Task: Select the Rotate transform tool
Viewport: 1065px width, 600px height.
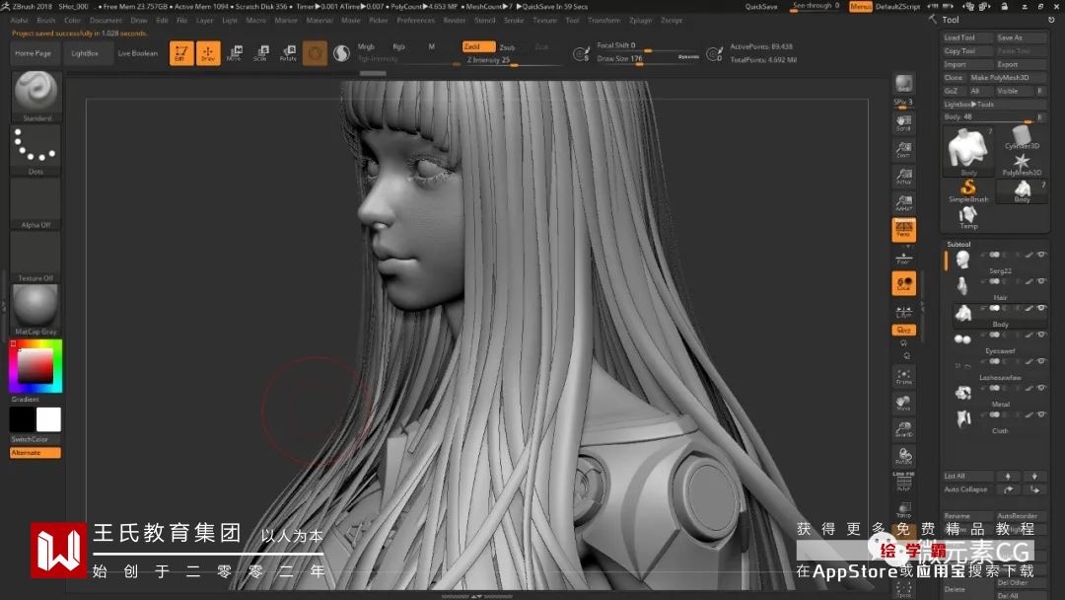Action: (288, 53)
